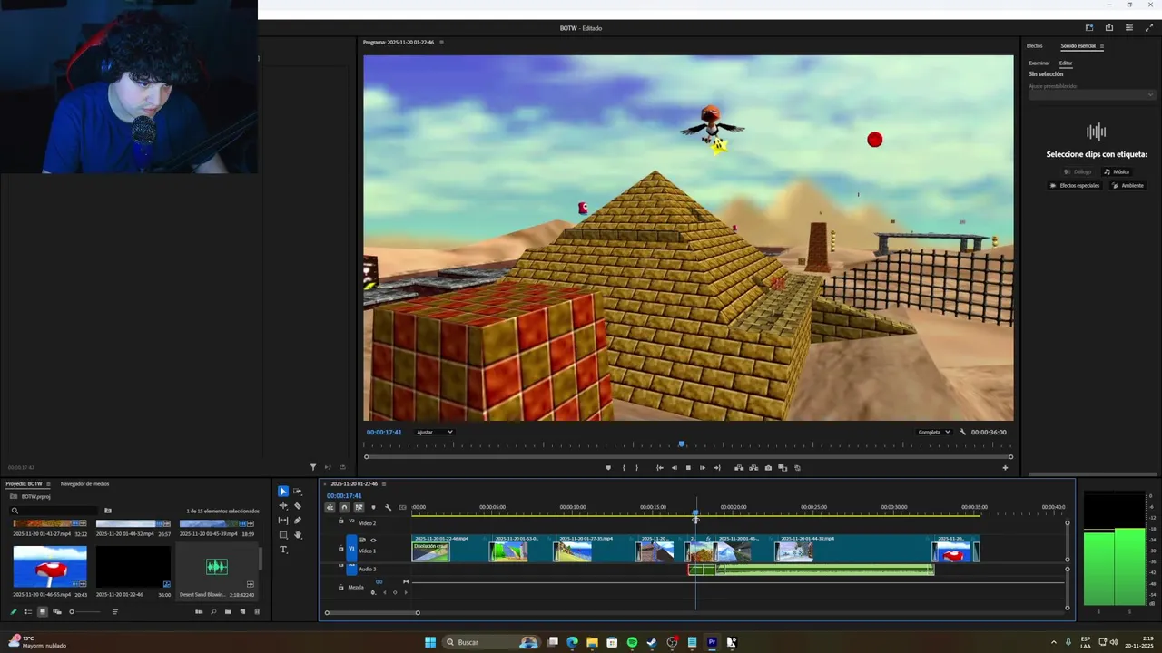Viewport: 1162px width, 653px height.
Task: Toggle linked selection in timeline
Action: click(359, 508)
